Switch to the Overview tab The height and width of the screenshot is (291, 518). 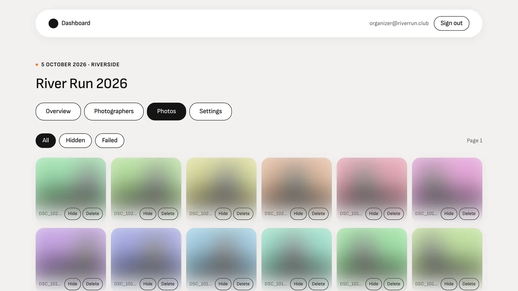(58, 112)
